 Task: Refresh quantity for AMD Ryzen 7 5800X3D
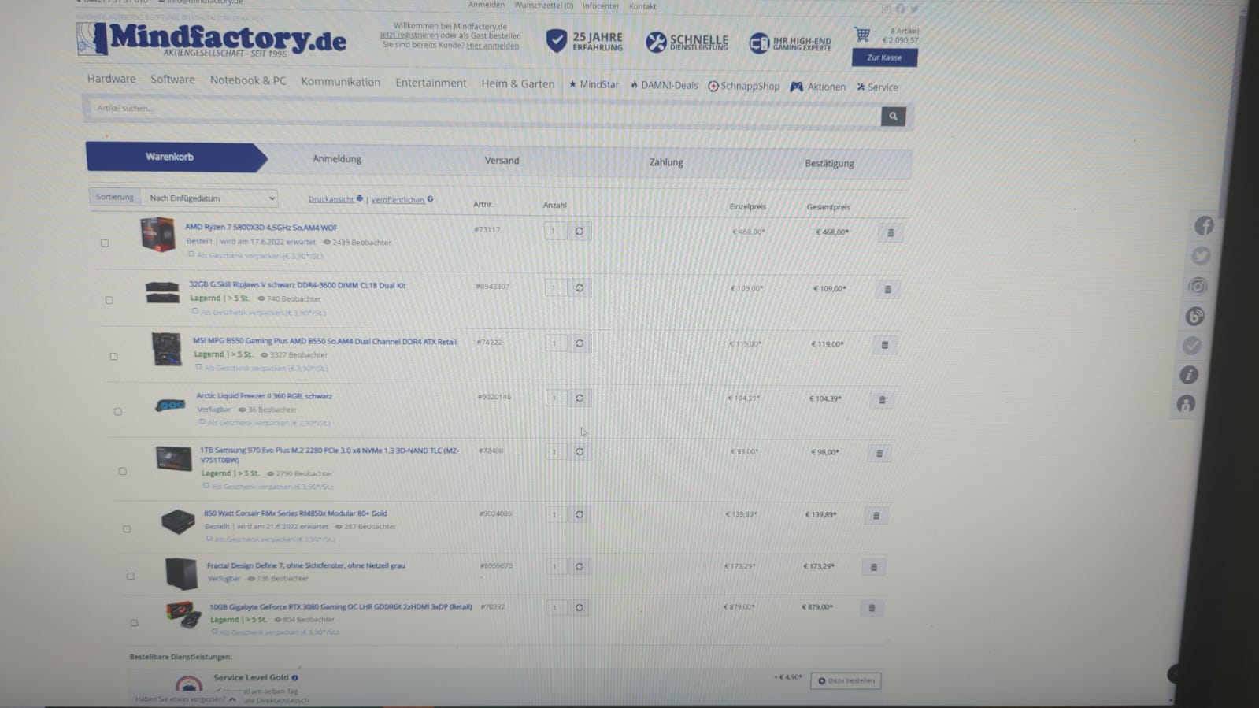(x=579, y=232)
